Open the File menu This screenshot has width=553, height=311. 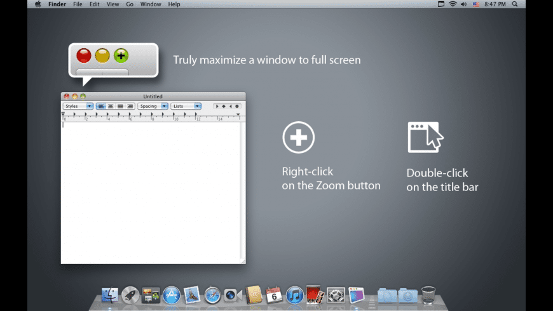(x=78, y=4)
